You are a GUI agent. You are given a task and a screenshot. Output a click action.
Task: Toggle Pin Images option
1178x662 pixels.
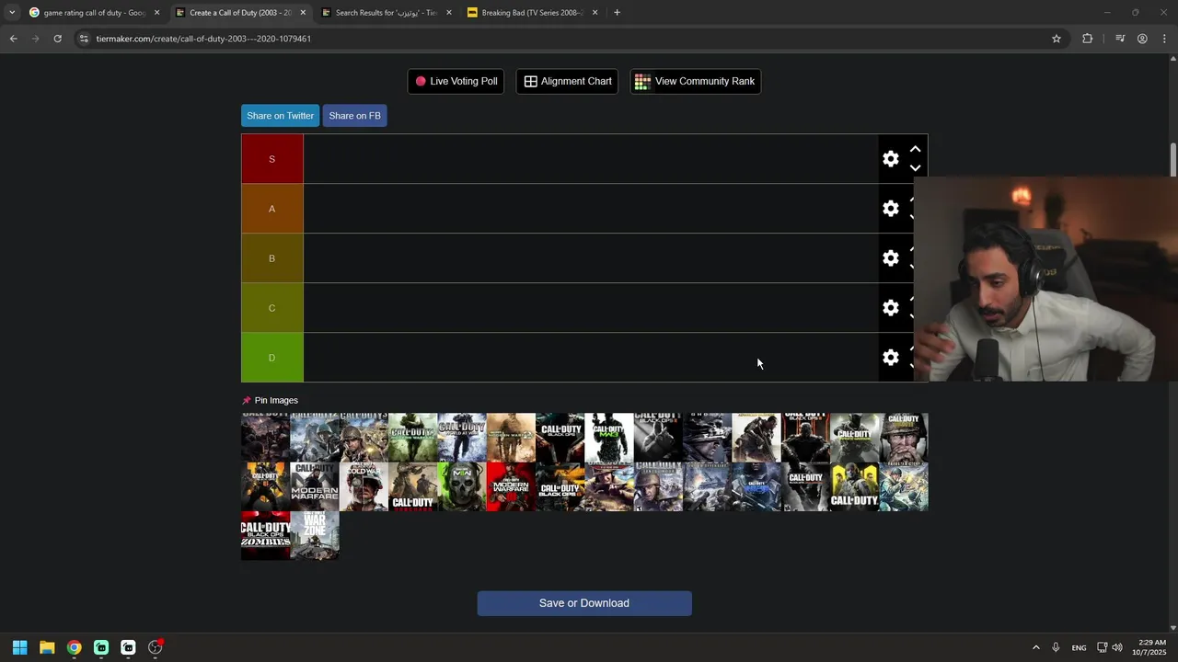point(270,400)
